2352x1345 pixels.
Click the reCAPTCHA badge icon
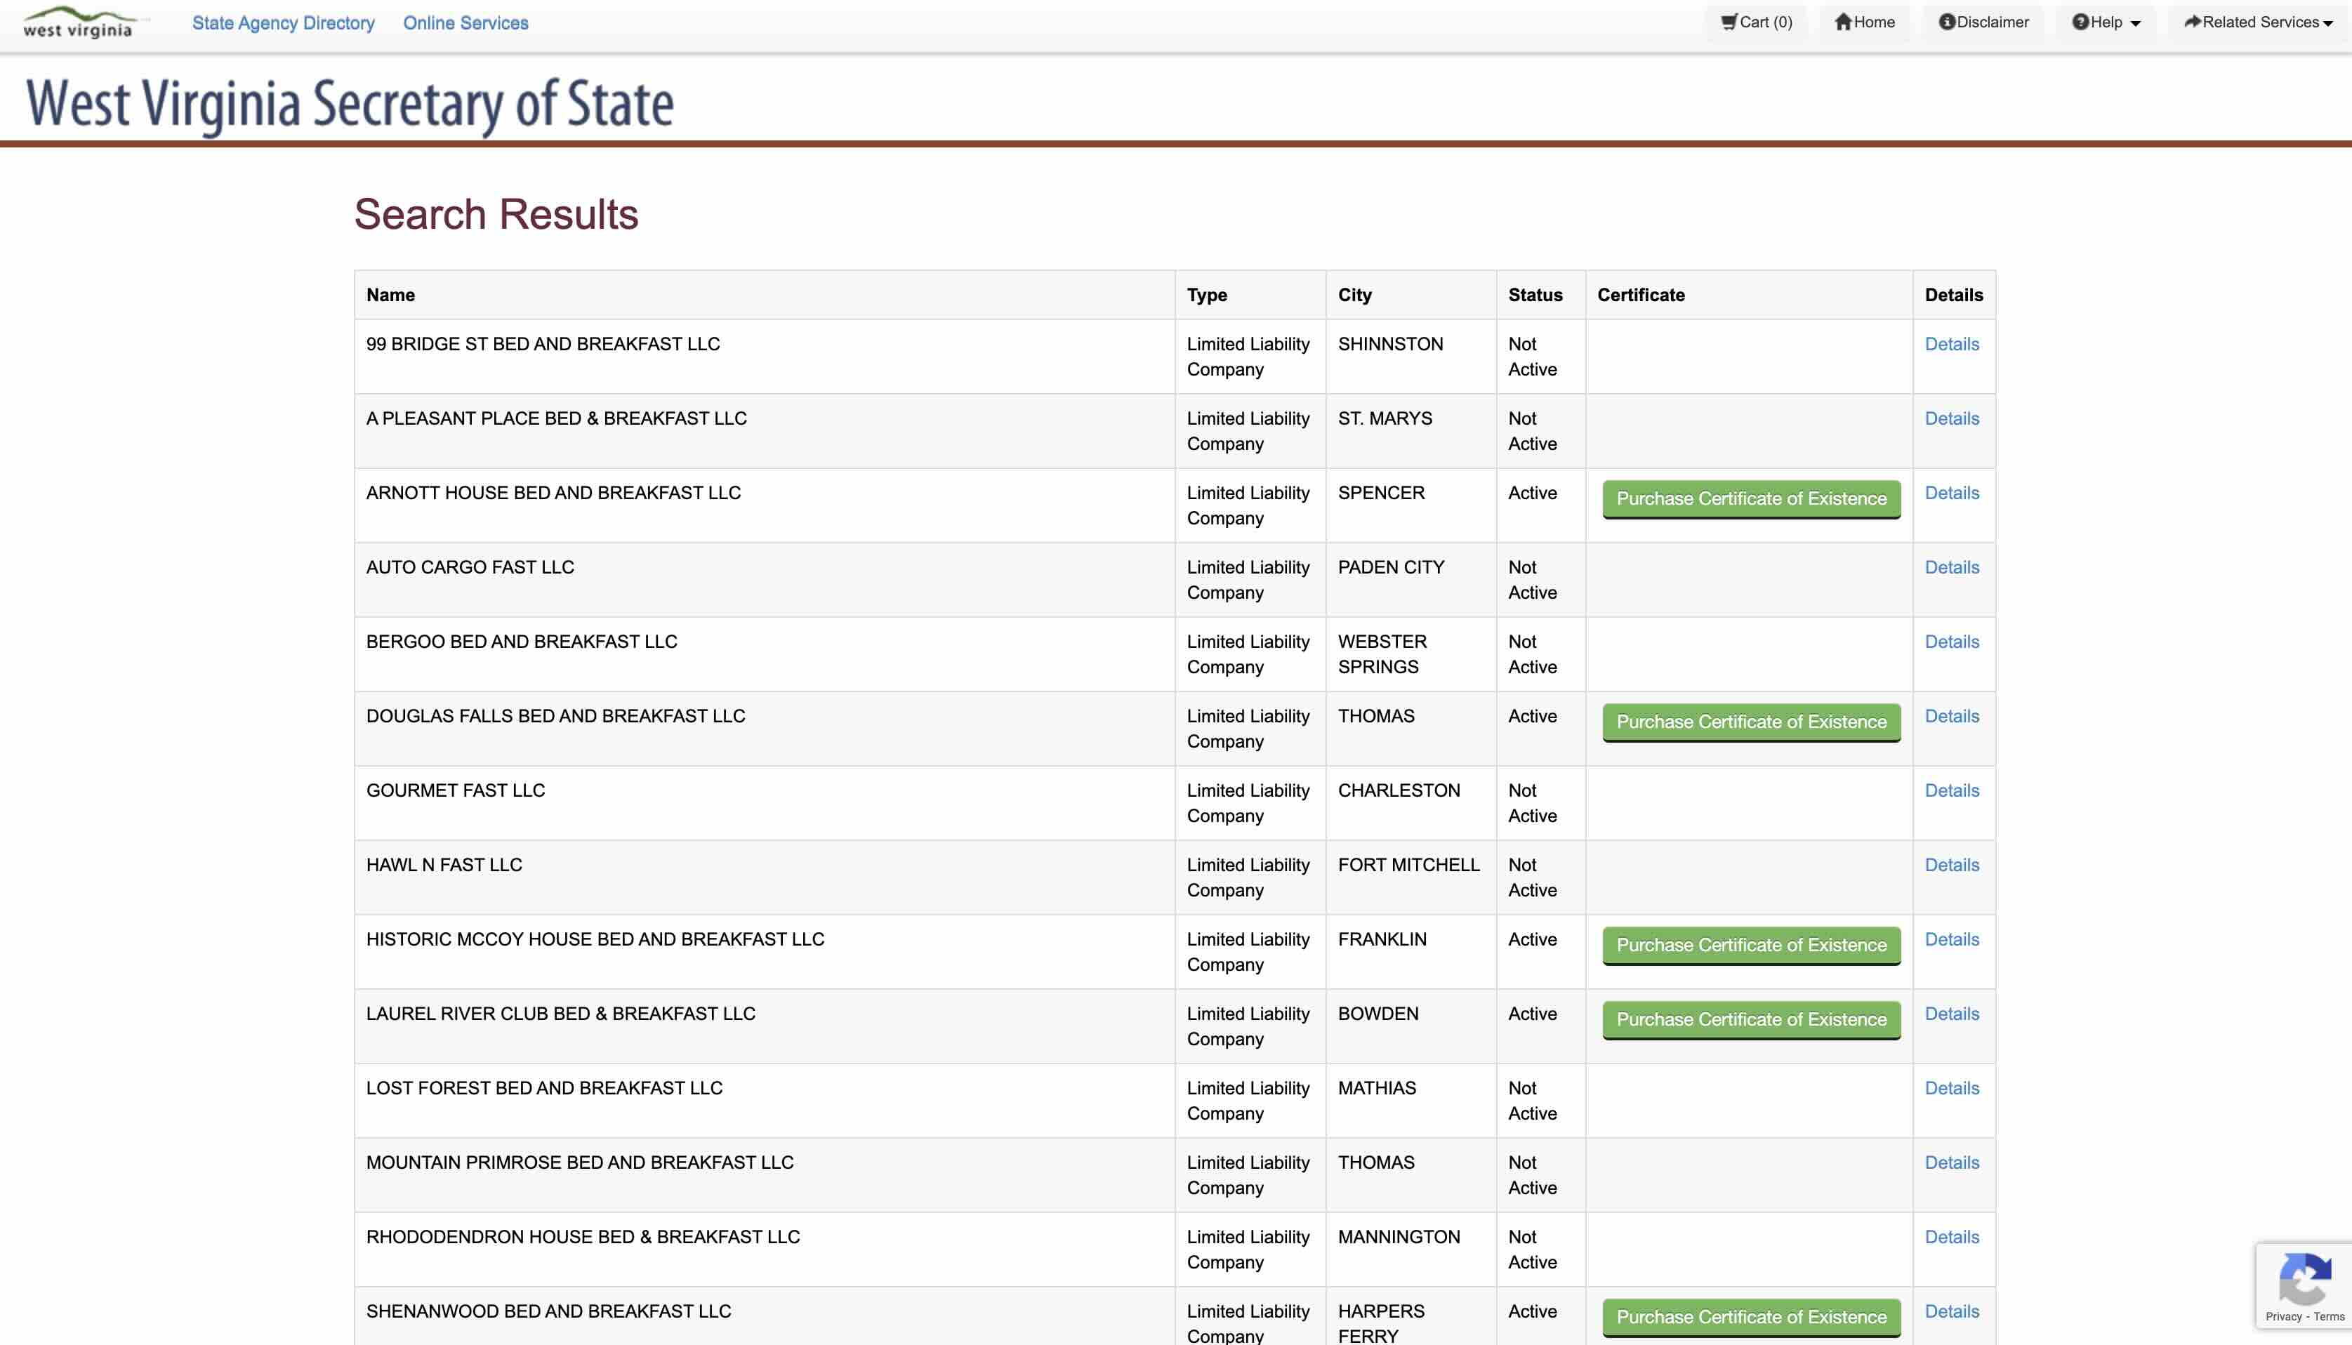2305,1278
